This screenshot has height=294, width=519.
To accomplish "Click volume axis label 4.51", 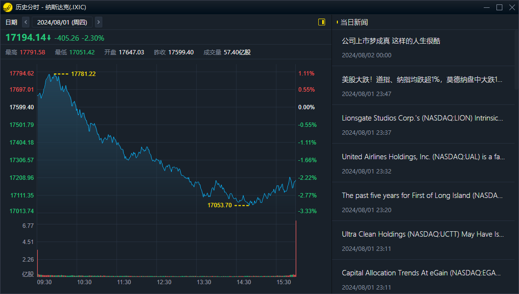I will 28,242.
